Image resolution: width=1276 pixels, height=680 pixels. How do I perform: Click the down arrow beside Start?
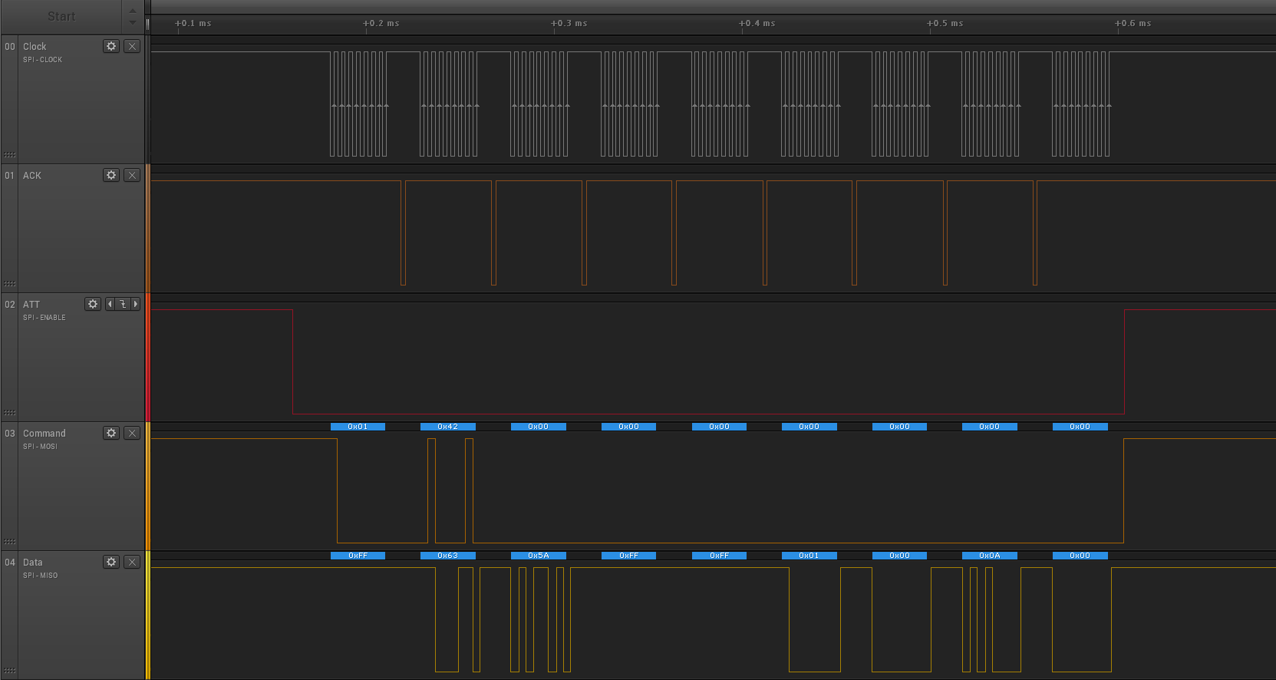point(133,22)
